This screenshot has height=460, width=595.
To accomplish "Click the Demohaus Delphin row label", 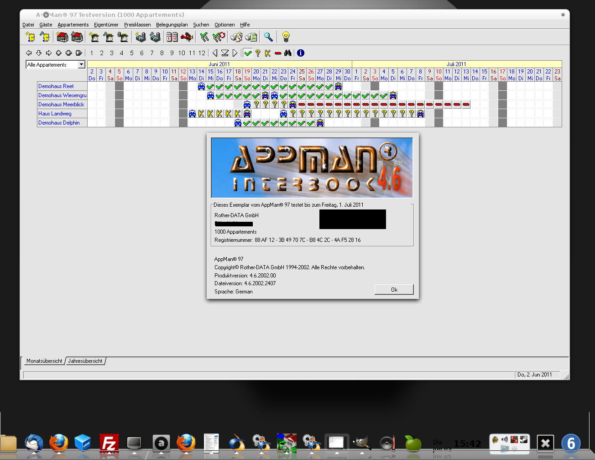I will tap(62, 123).
